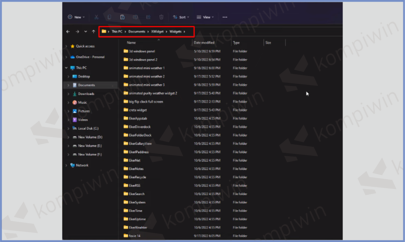Click the Cut scissors icon in toolbar
This screenshot has height=242, width=405.
pos(97,17)
